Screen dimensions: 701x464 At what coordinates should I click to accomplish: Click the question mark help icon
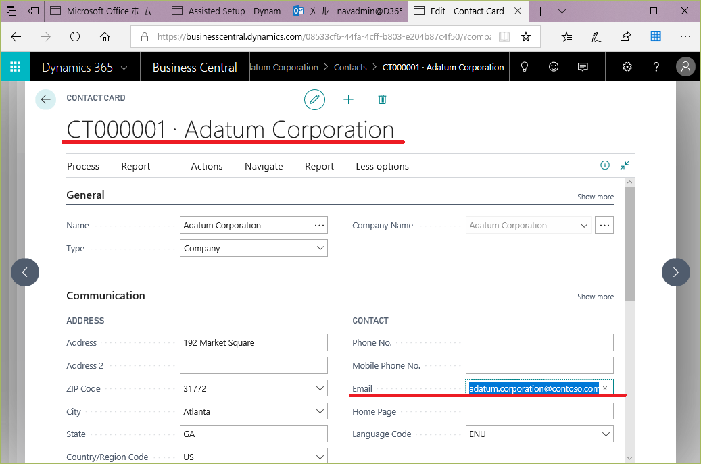[656, 67]
